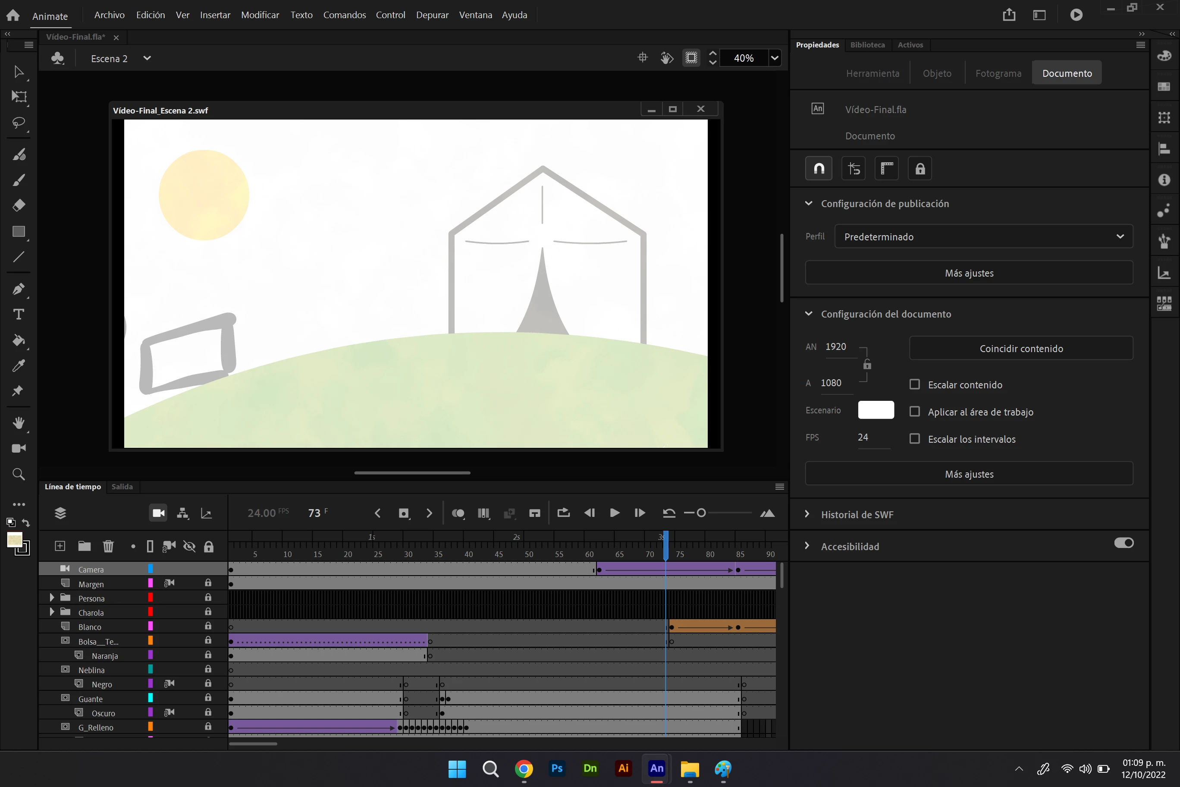Expand the Historial de SWF section
The height and width of the screenshot is (787, 1180).
point(857,514)
